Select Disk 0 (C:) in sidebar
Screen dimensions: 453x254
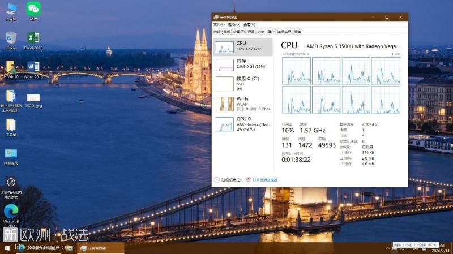click(x=242, y=83)
